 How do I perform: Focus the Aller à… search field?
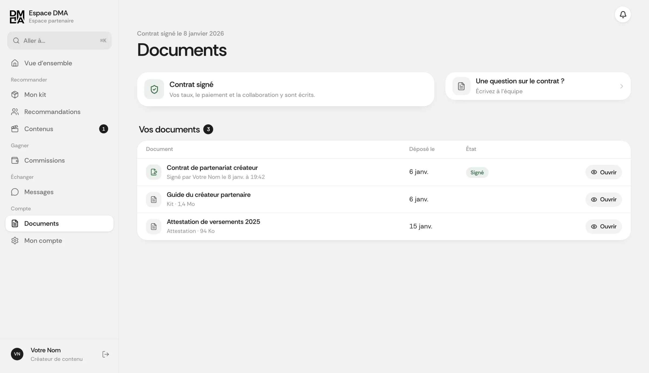[x=59, y=41]
